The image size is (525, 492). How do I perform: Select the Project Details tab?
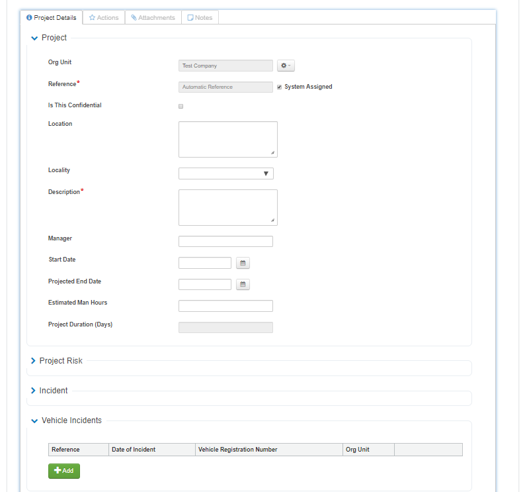point(52,17)
